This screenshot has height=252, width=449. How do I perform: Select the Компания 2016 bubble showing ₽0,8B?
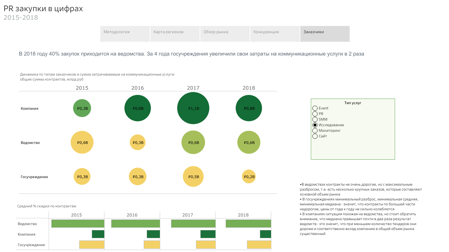(x=137, y=108)
